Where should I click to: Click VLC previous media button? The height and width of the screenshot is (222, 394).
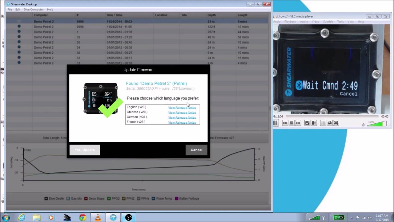[285, 123]
